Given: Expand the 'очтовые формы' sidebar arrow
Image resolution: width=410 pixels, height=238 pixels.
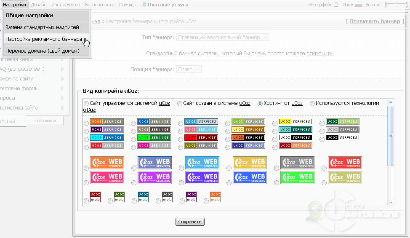Looking at the screenshot, I should point(62,88).
